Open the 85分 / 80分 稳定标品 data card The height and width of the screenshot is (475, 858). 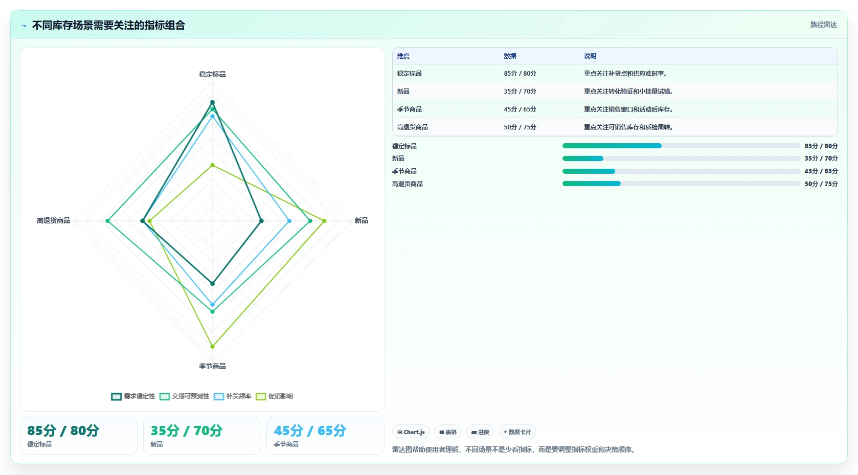79,436
